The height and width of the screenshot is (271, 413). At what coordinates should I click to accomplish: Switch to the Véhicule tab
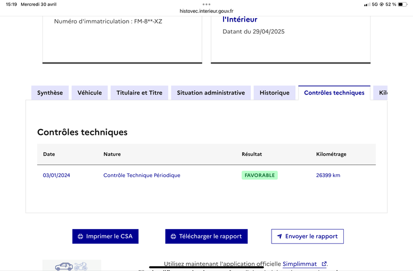click(89, 93)
